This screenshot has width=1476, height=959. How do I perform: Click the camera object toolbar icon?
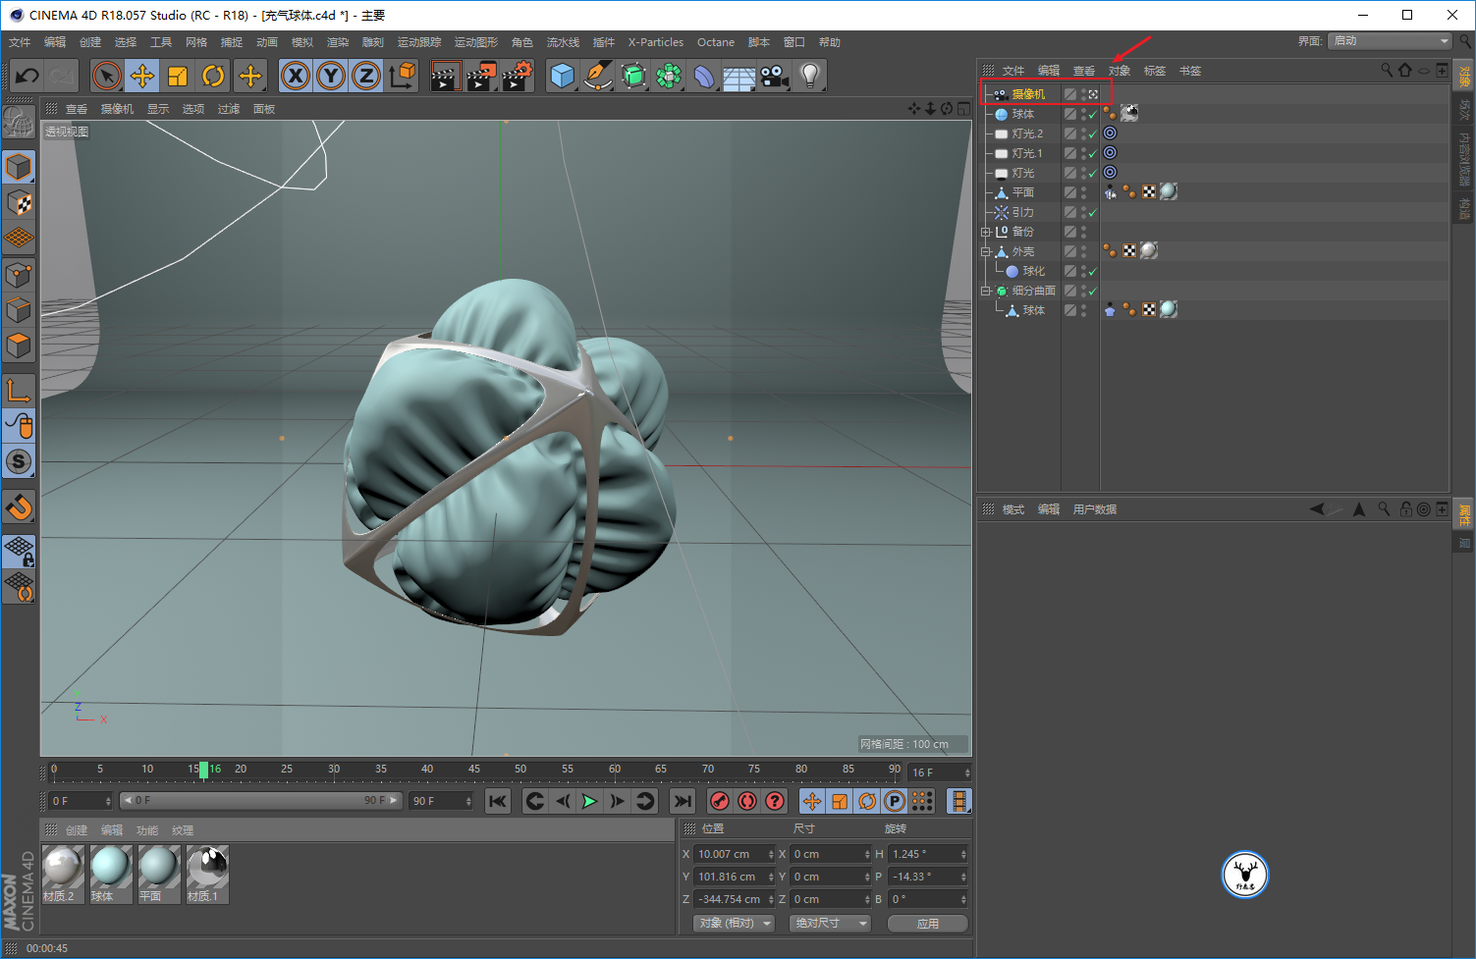pos(775,76)
